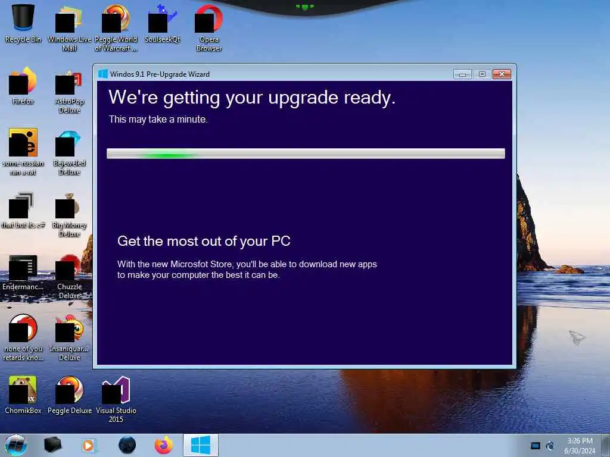Launch SoulseekQt from desktop
610x457 pixels.
pos(162,23)
